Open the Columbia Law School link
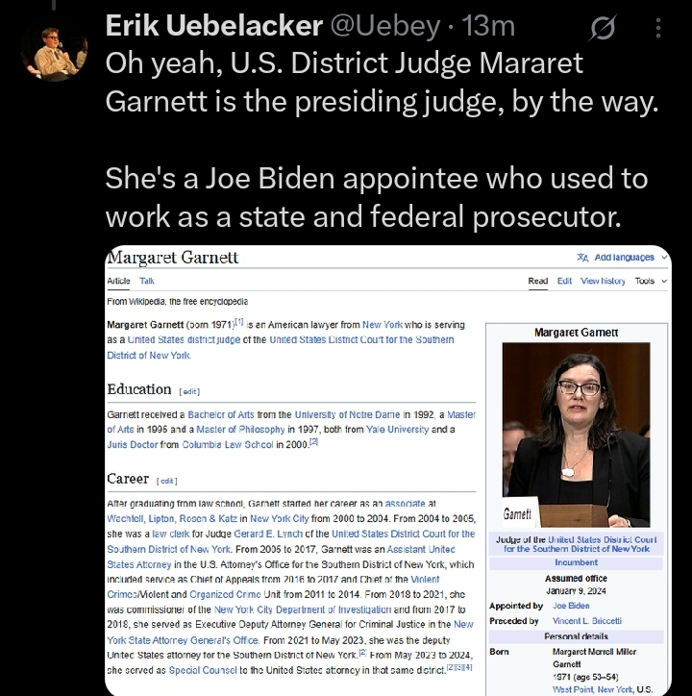The height and width of the screenshot is (696, 692). (x=227, y=444)
